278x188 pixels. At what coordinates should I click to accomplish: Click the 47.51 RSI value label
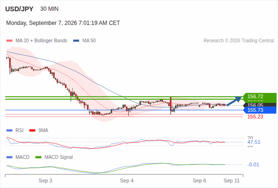[x=253, y=142]
